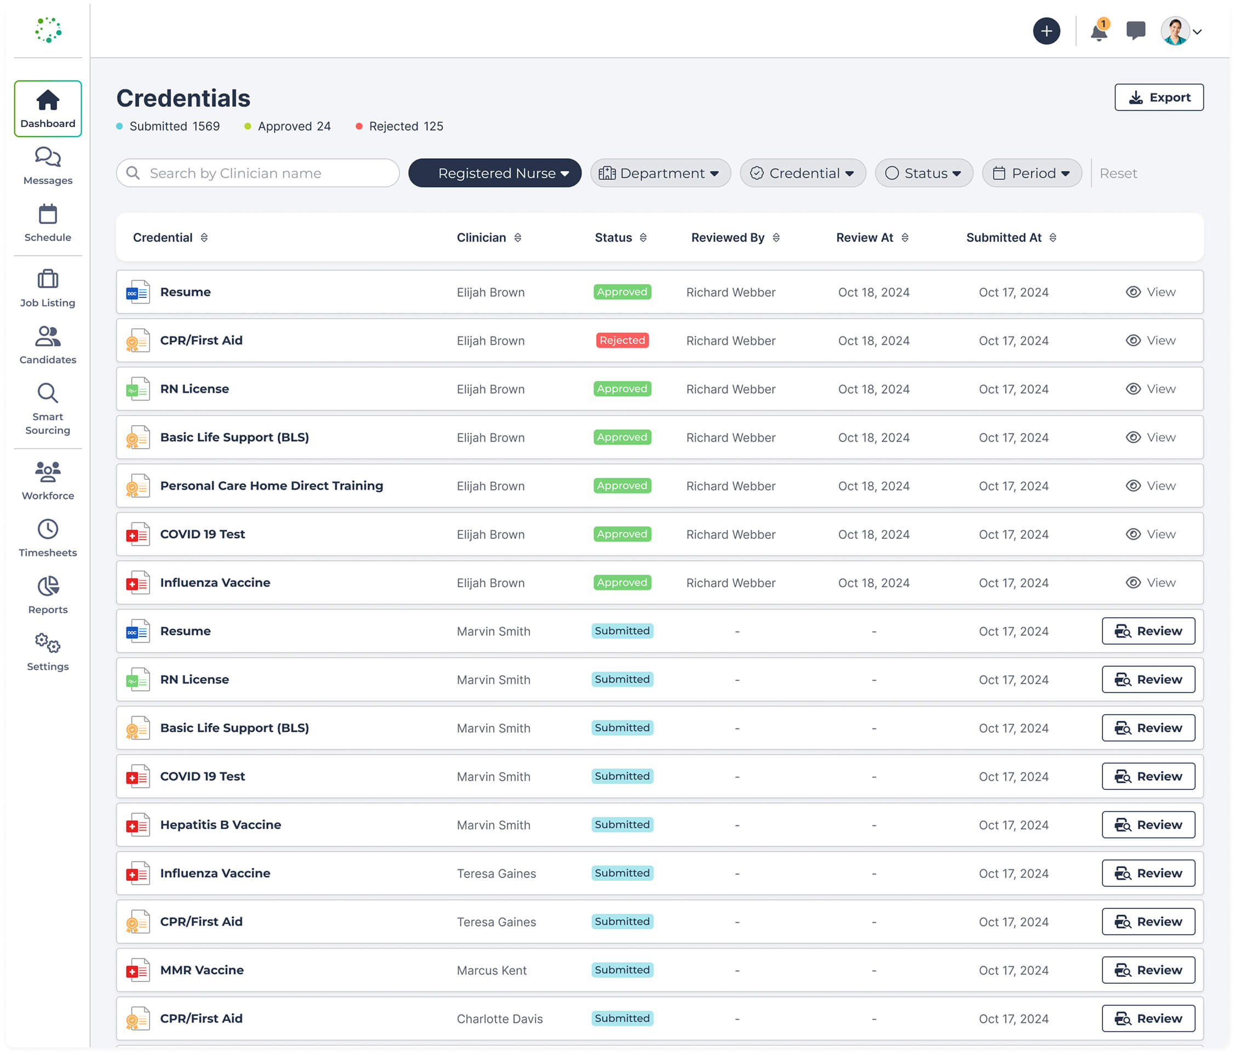Expand the Registered Nurse filter dropdown
Screen dimensions: 1235x1055
[495, 174]
